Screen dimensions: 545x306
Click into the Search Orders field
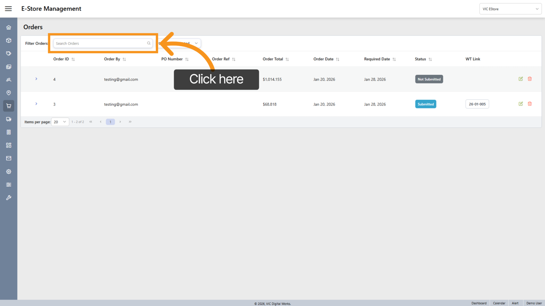pyautogui.click(x=101, y=43)
